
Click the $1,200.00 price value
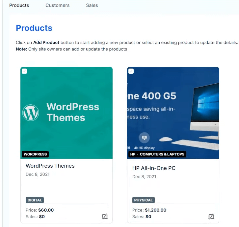coord(156,210)
